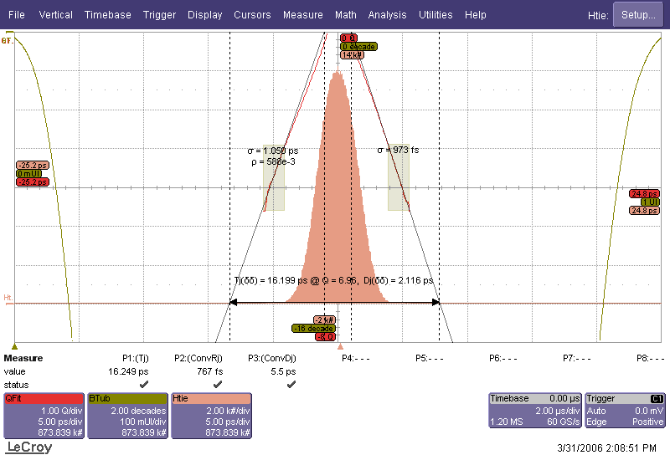
Task: Click the pink Htie marker below the grid
Action: point(340,346)
